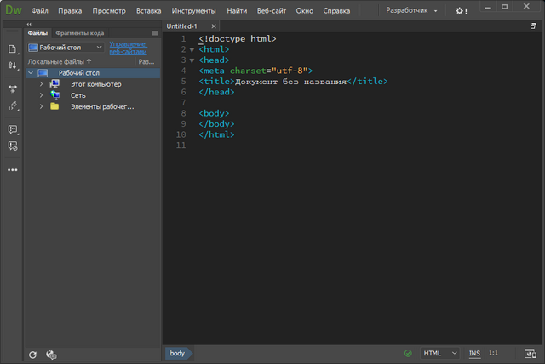545x364 pixels.
Task: Open the File Management arrows icon
Action: tap(13, 65)
